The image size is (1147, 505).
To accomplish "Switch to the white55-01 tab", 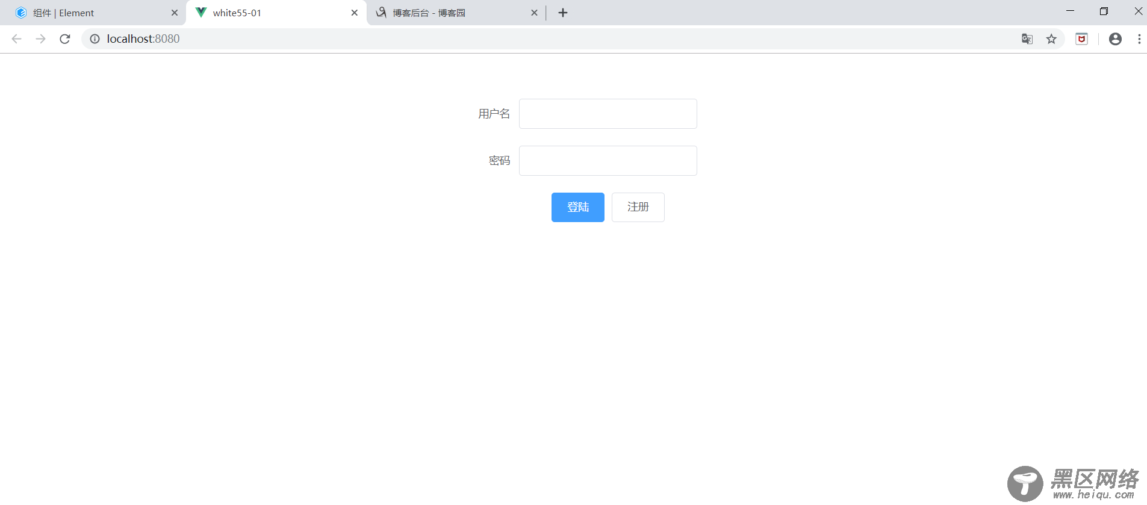I will [x=276, y=13].
